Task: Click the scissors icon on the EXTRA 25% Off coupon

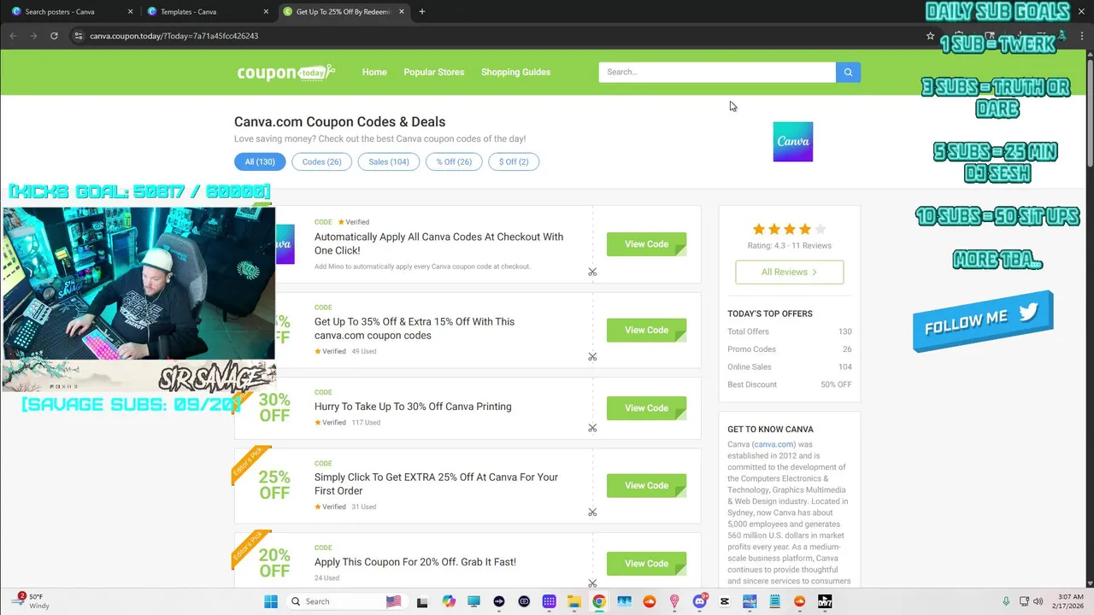Action: click(592, 512)
